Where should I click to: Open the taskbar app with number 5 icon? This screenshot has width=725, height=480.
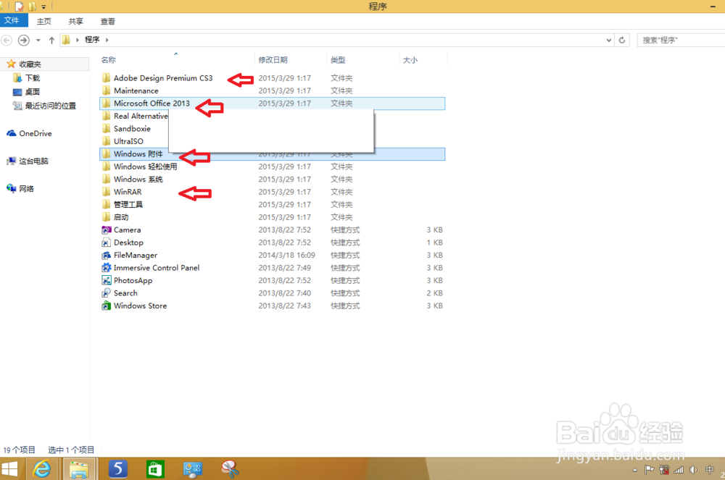point(118,469)
